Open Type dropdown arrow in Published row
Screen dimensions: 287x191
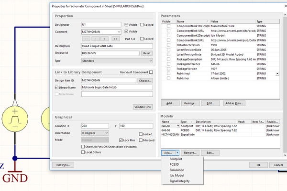coord(277,73)
